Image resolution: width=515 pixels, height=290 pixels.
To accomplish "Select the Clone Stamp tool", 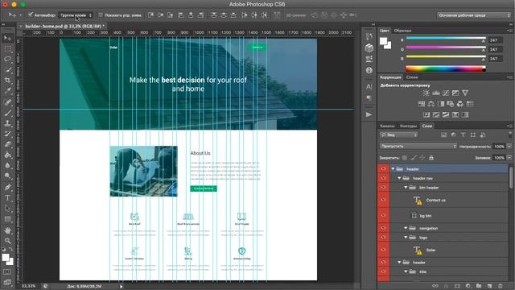I will coord(7,123).
